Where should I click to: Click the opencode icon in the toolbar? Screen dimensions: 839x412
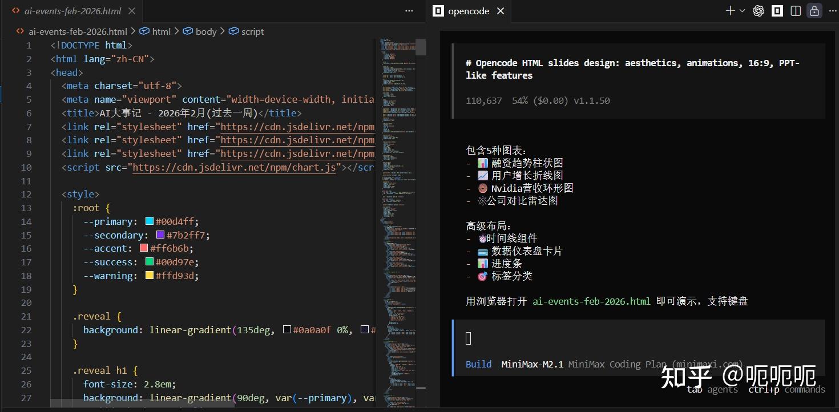[x=777, y=11]
